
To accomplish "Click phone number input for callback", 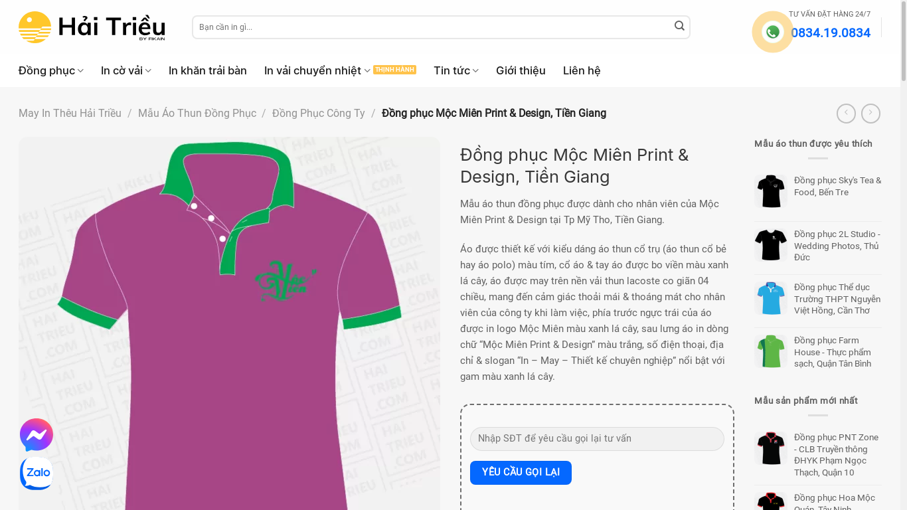I will (x=597, y=439).
